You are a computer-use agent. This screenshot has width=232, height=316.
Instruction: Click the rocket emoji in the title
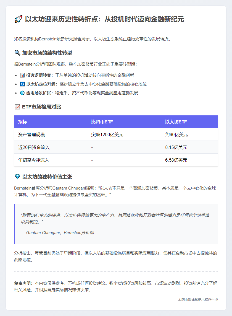(18, 19)
